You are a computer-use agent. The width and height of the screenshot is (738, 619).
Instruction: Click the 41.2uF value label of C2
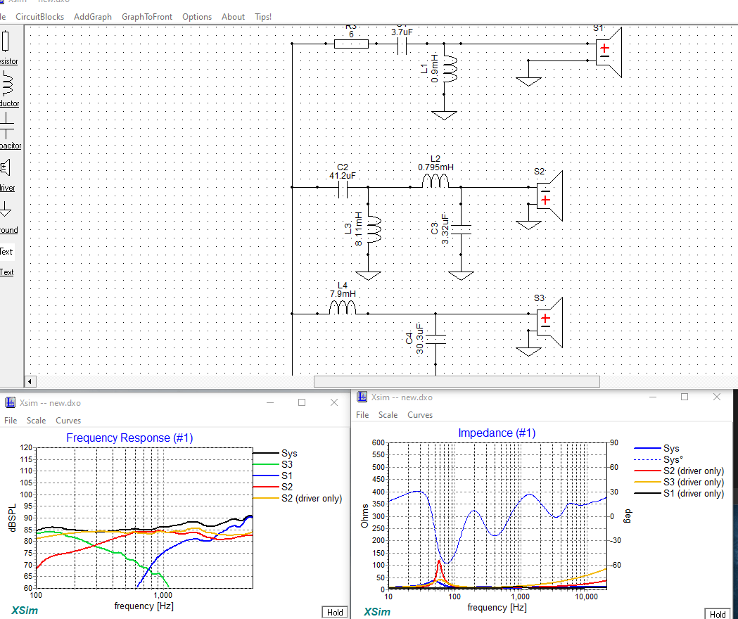pyautogui.click(x=343, y=176)
